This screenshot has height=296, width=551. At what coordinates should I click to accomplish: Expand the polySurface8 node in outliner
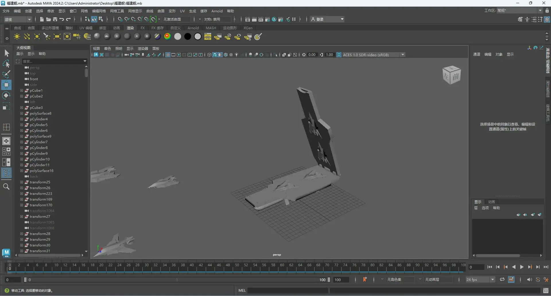[x=22, y=113]
